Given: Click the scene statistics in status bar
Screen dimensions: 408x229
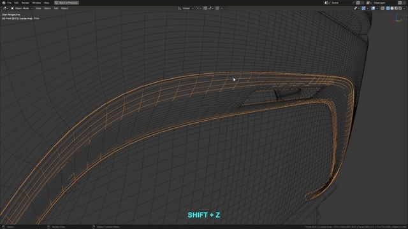Looking at the screenshot, I should [356, 227].
